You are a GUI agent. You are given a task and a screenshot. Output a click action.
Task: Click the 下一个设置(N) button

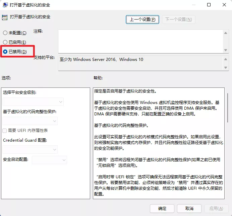(179, 20)
